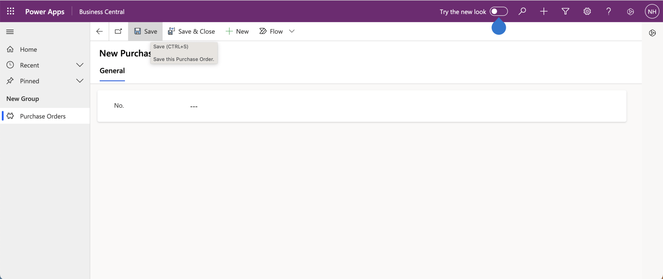
Task: Open the advanced filter funnel icon
Action: click(565, 12)
